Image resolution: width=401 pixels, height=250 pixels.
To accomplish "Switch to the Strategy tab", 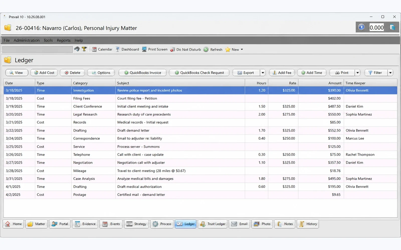I will [x=136, y=224].
